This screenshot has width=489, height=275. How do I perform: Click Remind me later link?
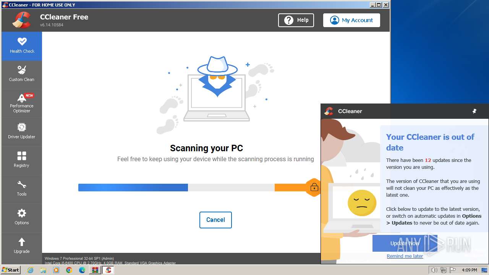(405, 256)
